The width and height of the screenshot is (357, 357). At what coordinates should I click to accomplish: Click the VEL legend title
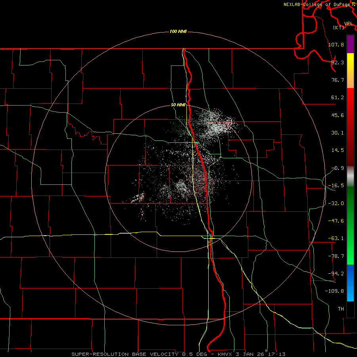[348, 24]
